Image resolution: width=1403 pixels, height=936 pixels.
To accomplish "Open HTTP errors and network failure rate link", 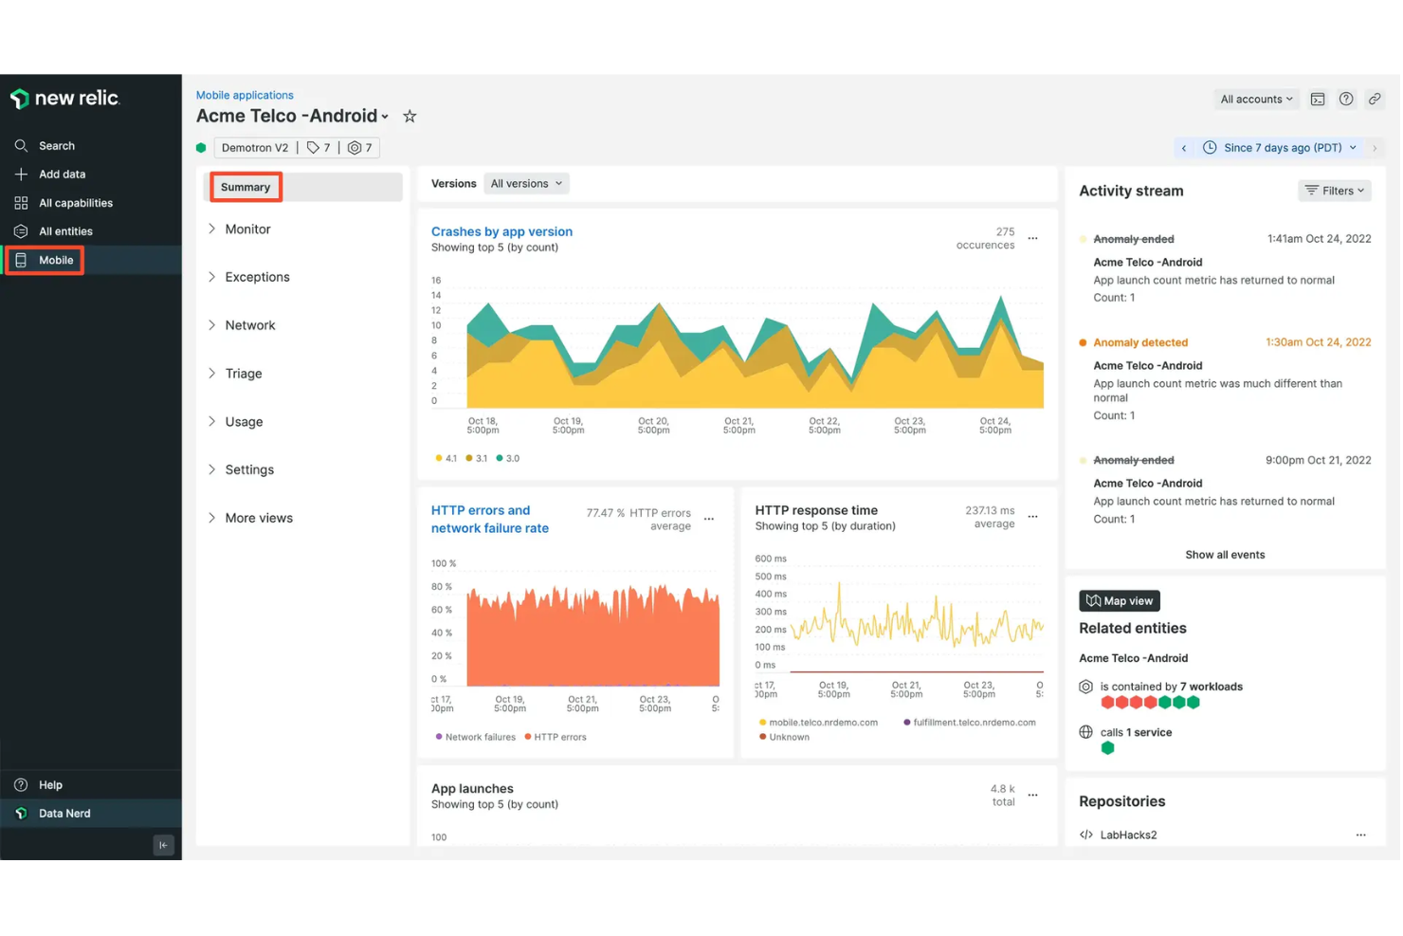I will click(490, 519).
